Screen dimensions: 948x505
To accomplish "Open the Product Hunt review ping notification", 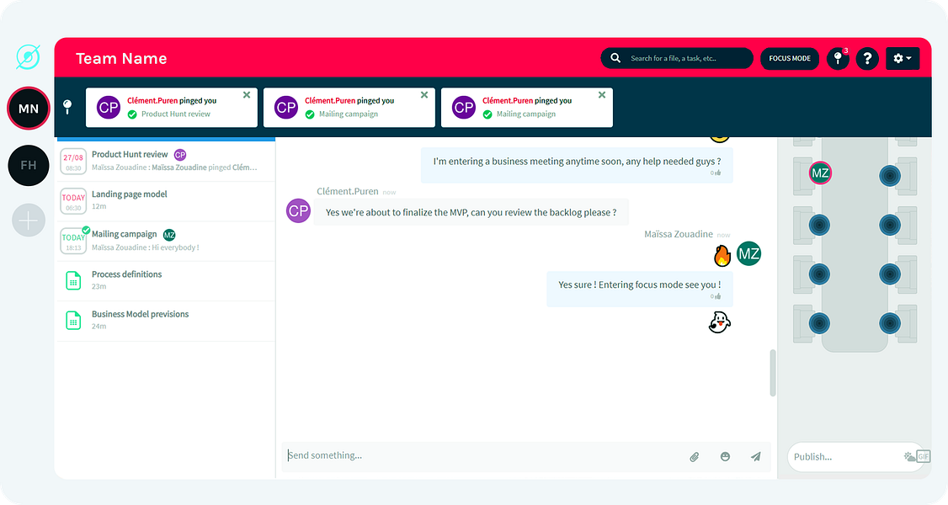I will click(x=172, y=108).
